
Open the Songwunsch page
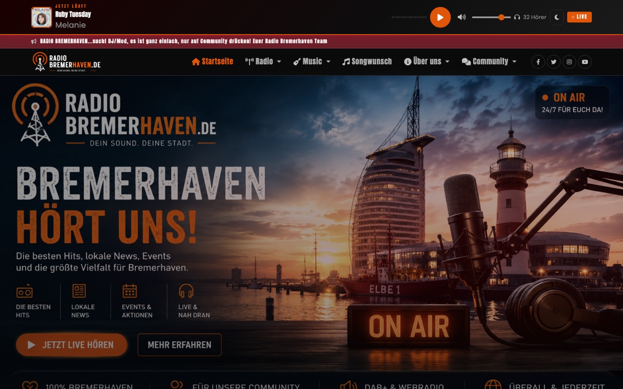pyautogui.click(x=367, y=61)
